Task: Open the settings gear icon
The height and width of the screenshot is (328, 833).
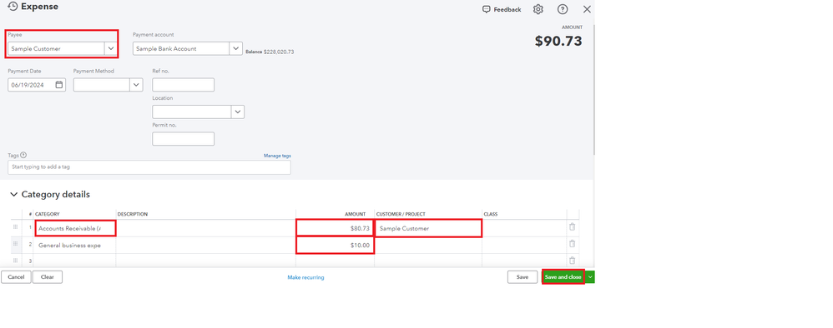Action: tap(538, 9)
